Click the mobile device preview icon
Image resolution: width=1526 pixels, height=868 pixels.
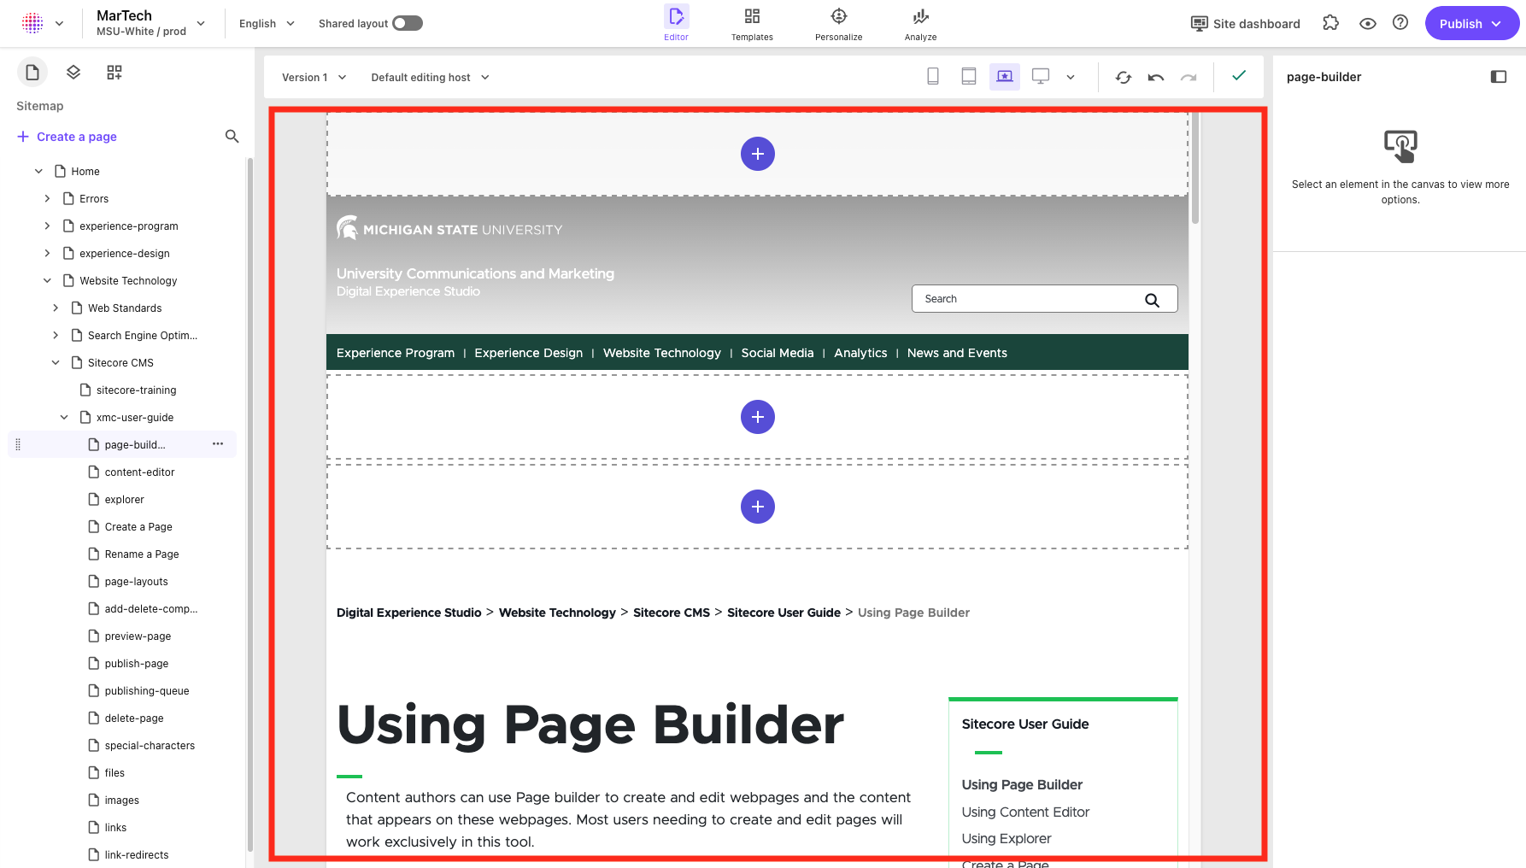pos(933,77)
